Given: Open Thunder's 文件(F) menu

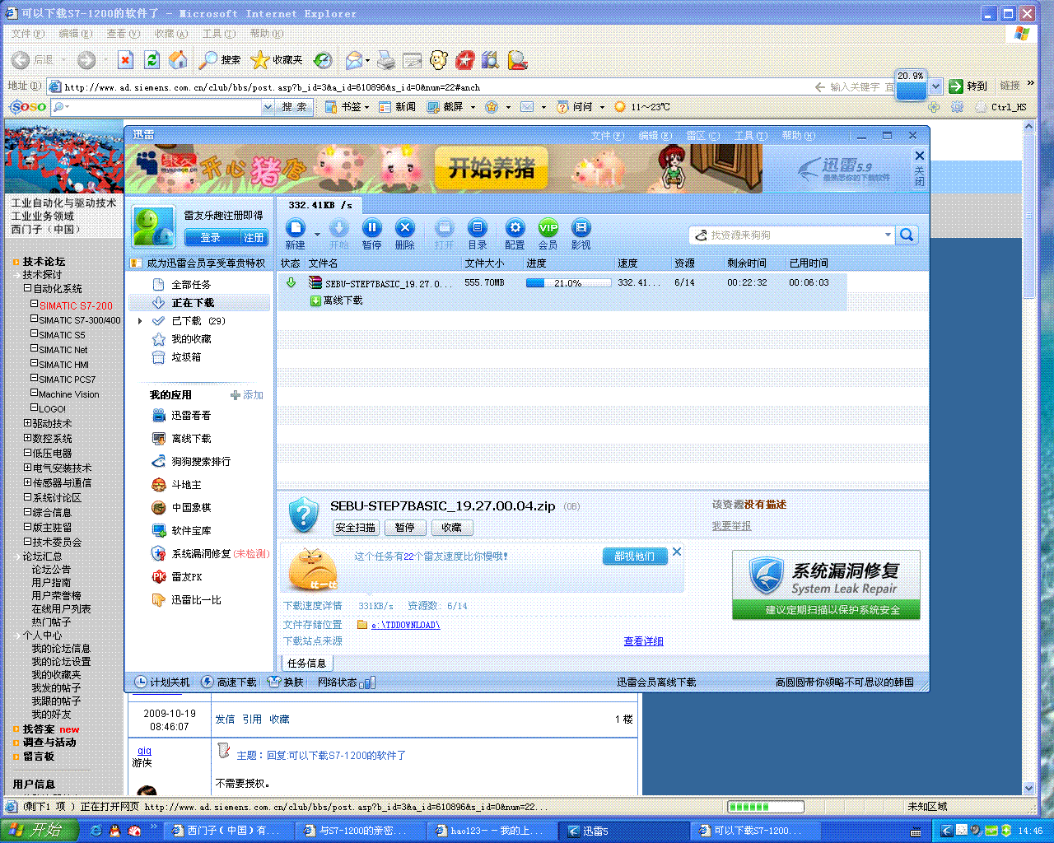Looking at the screenshot, I should [x=607, y=136].
